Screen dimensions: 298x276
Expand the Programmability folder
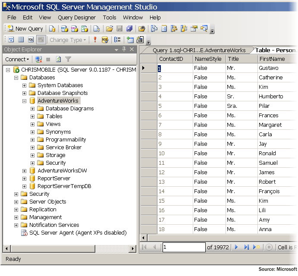pos(32,140)
